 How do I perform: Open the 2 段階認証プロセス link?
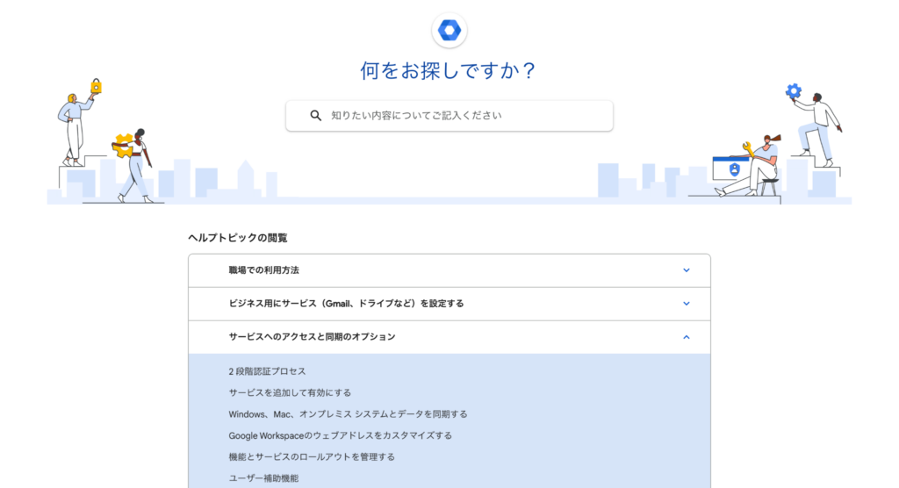coord(267,371)
